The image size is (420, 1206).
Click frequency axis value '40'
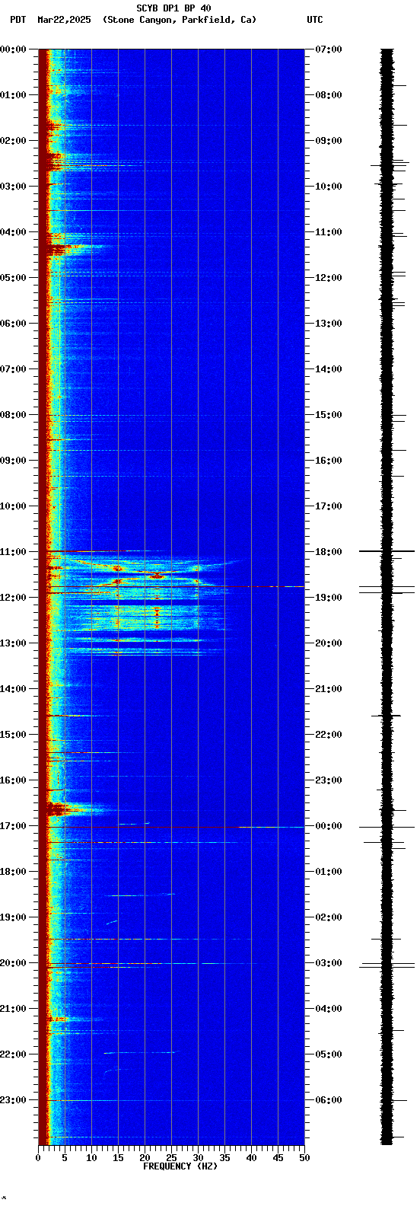point(251,1158)
